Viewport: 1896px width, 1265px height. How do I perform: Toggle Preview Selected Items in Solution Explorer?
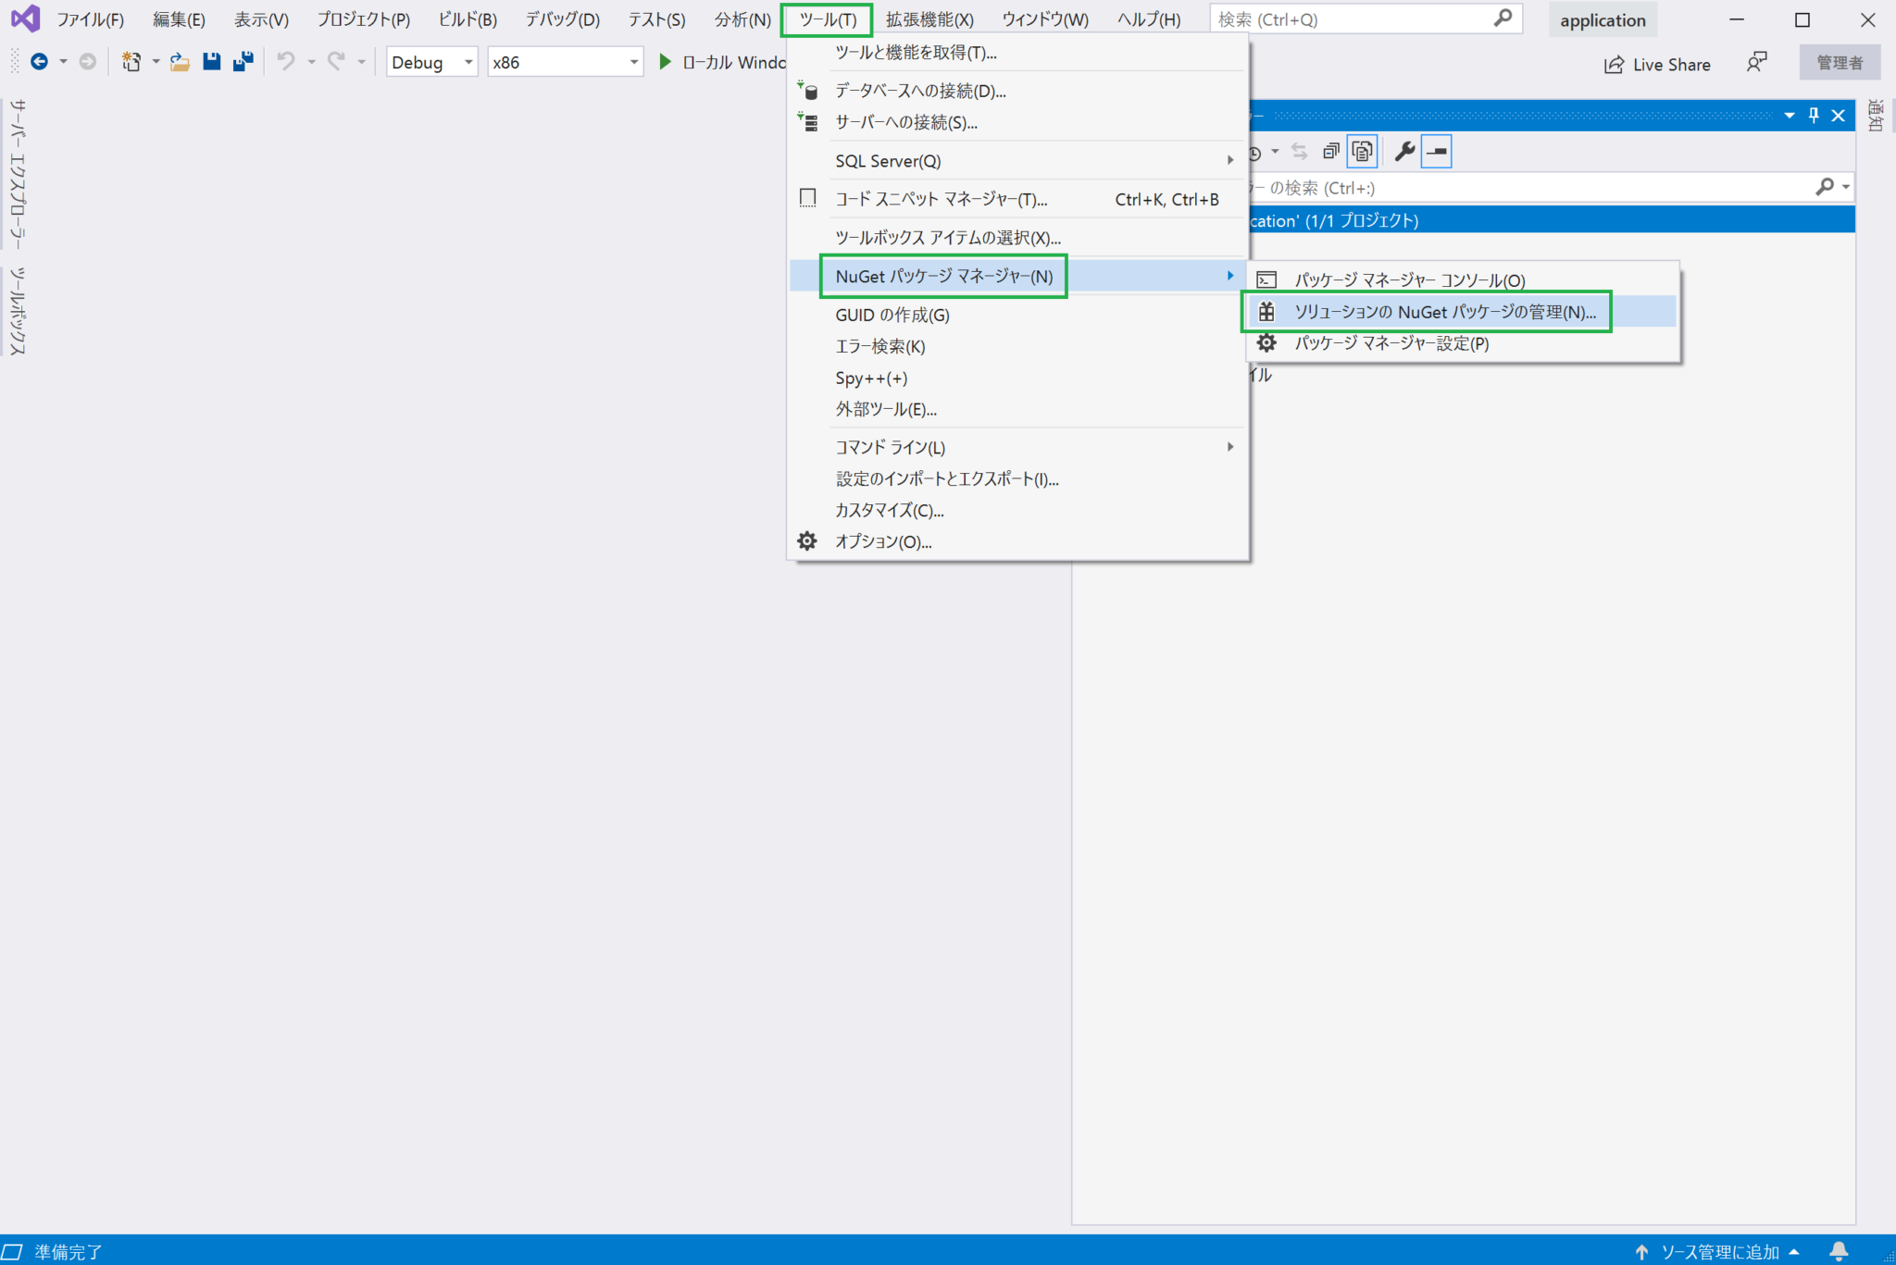(x=1437, y=151)
